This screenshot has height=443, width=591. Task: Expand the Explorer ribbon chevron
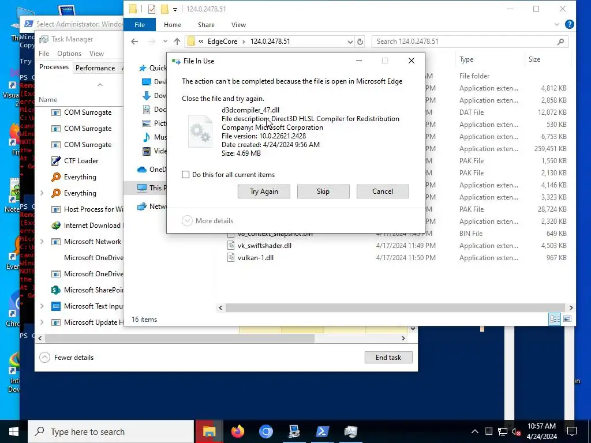coord(557,24)
